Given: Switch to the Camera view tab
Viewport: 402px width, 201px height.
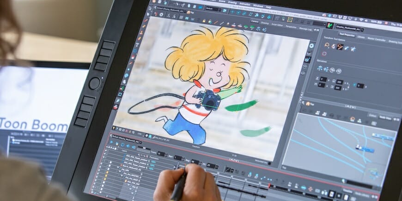Looking at the screenshot, I should click(255, 21).
